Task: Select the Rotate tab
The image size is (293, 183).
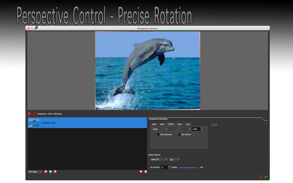Action: click(x=171, y=124)
